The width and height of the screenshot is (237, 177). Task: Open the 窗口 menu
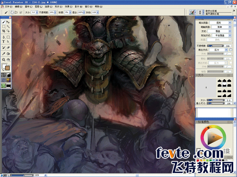tap(89, 7)
